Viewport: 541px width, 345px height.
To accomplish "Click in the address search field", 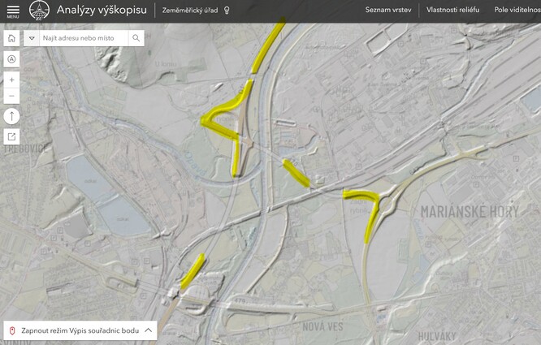I will (84, 38).
